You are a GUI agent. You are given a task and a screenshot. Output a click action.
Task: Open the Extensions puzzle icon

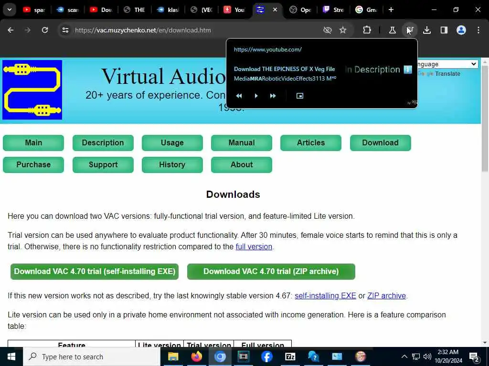(x=367, y=30)
